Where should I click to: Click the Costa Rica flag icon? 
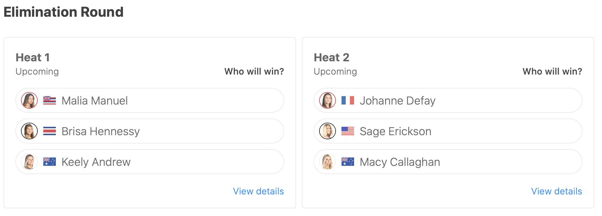[50, 131]
